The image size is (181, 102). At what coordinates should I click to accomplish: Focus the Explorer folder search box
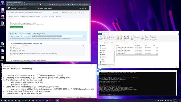[158, 43]
